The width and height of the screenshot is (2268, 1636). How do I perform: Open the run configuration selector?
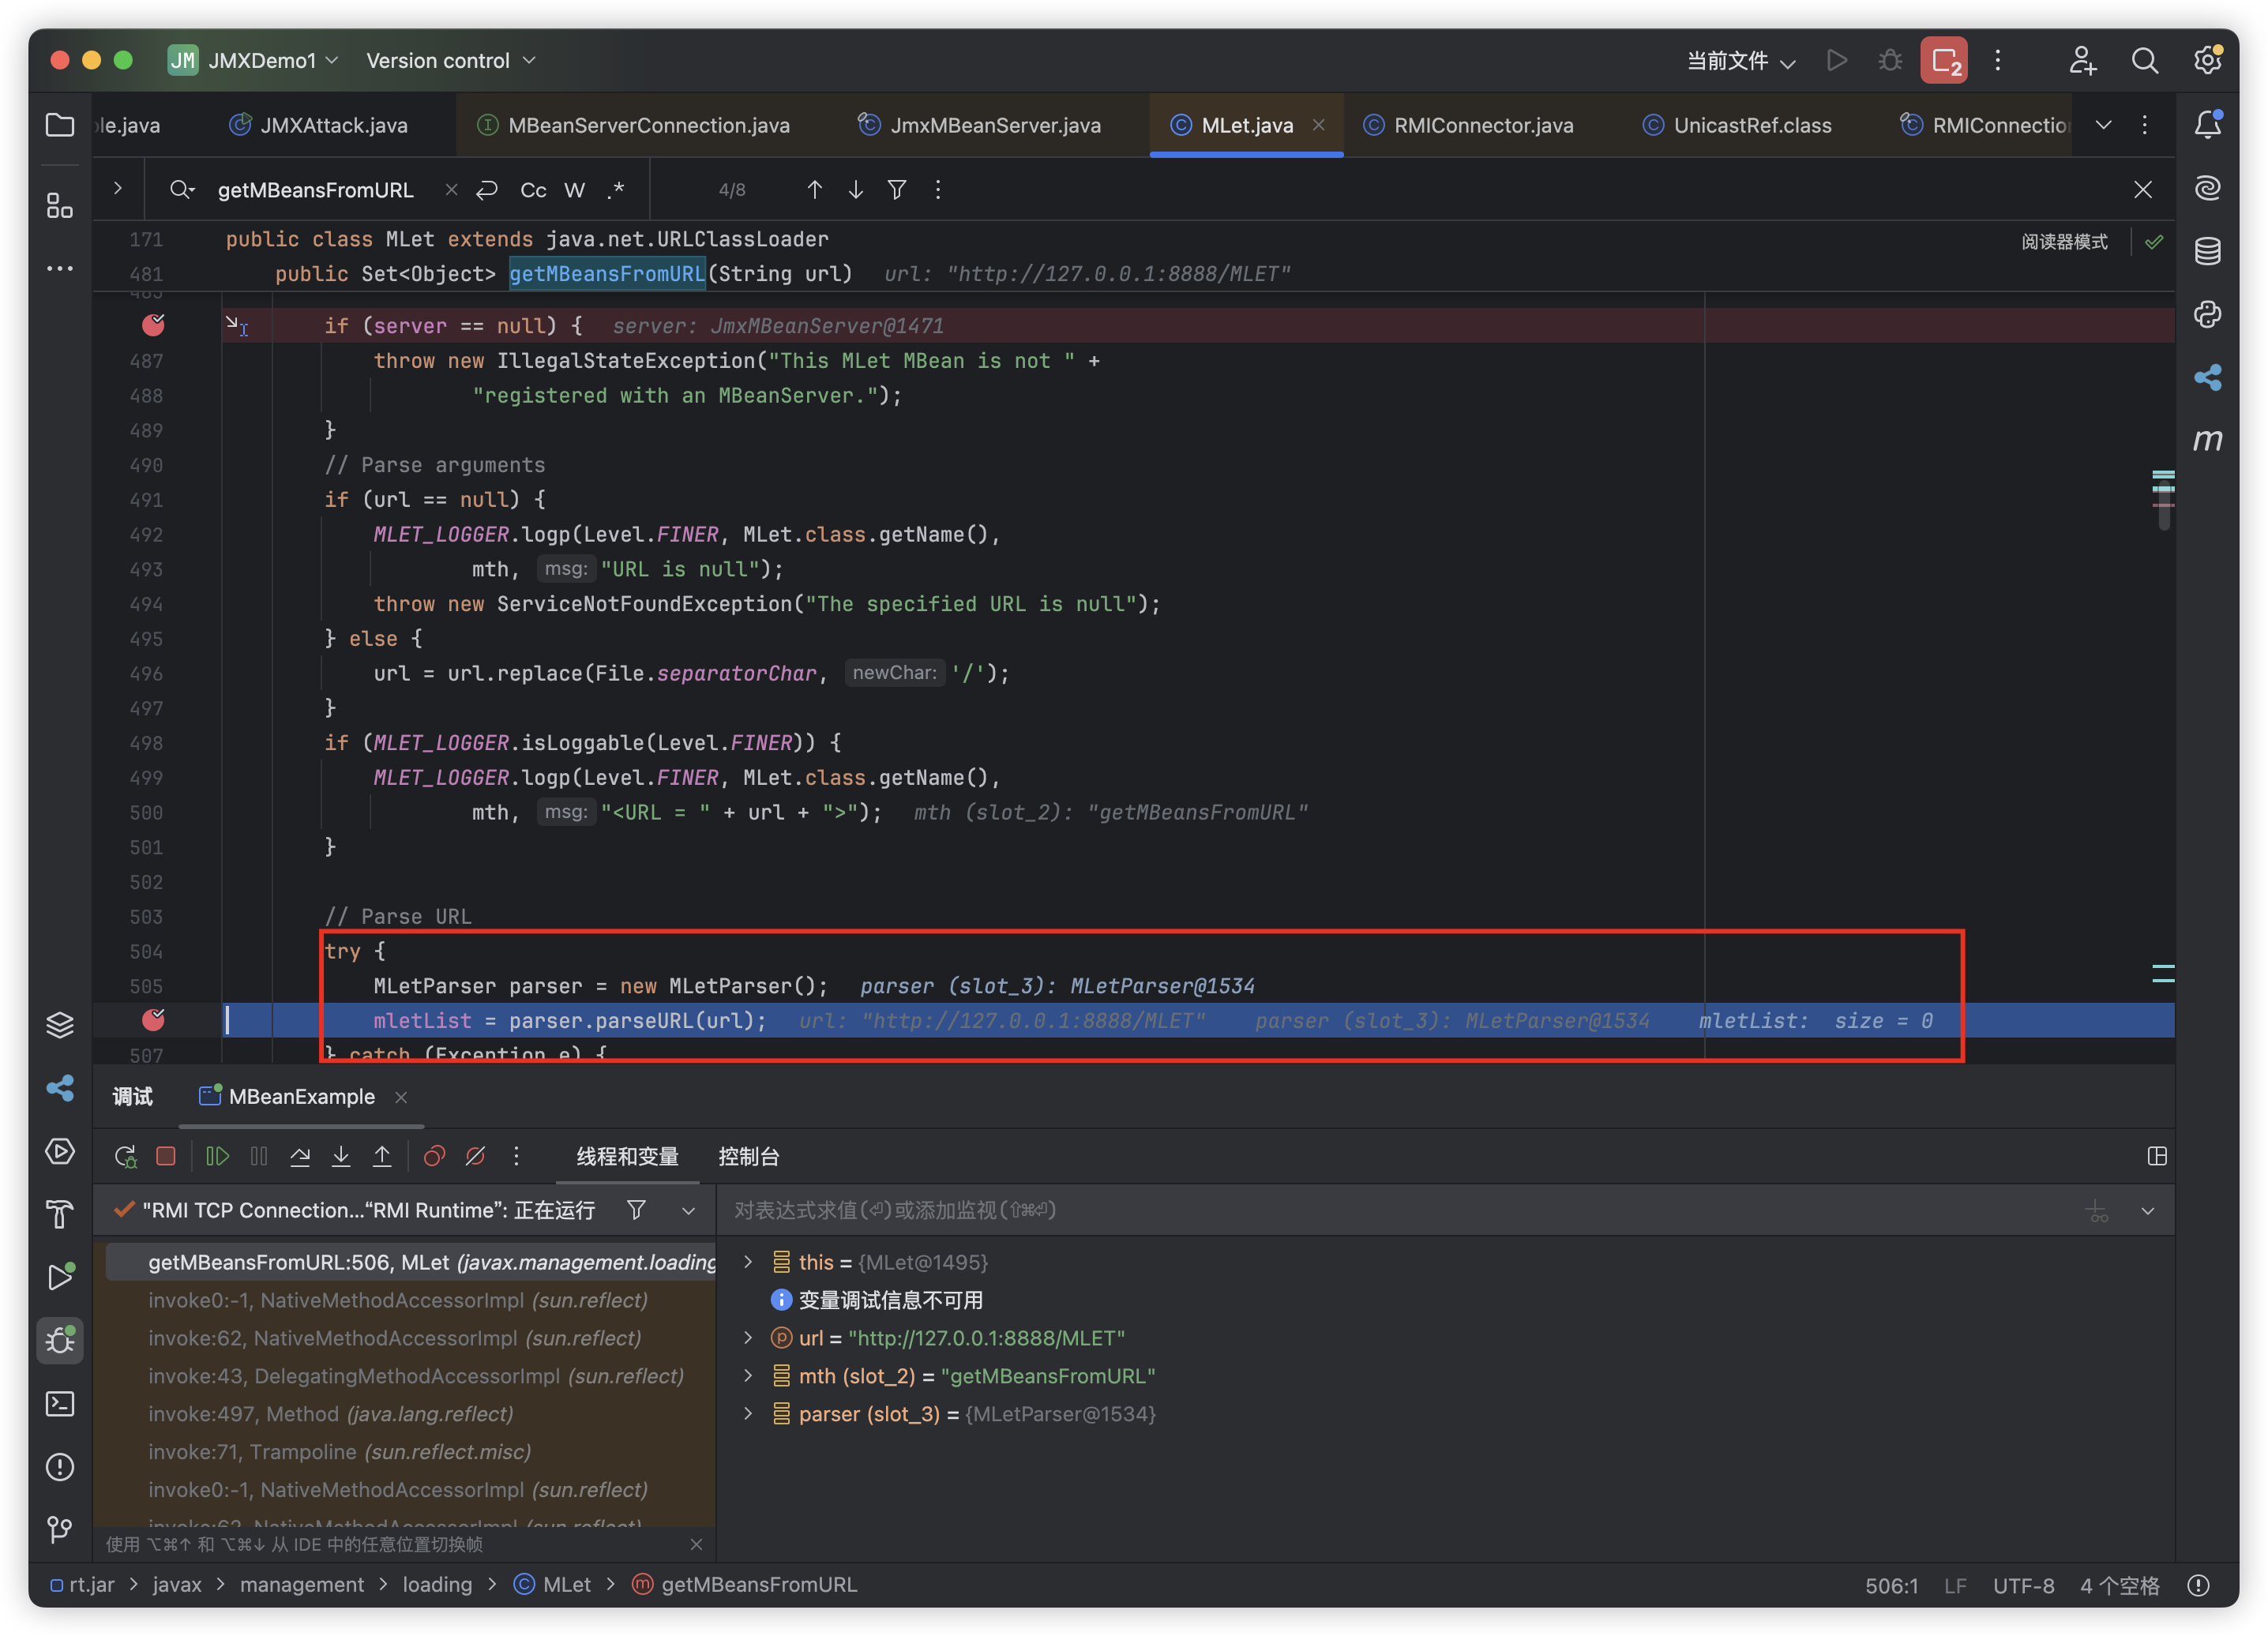click(1741, 61)
